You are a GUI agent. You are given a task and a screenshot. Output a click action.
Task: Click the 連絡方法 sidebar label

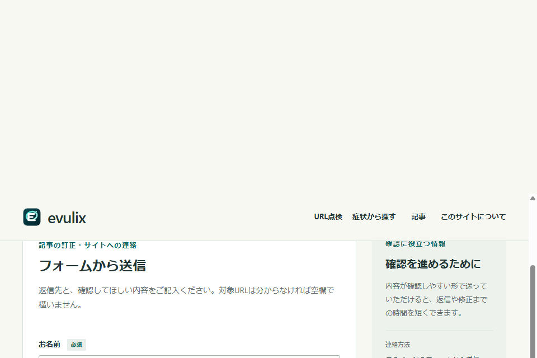(398, 345)
